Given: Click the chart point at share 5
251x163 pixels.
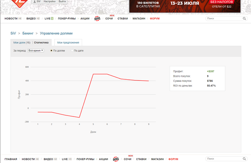Looking at the screenshot, I should (93, 74).
